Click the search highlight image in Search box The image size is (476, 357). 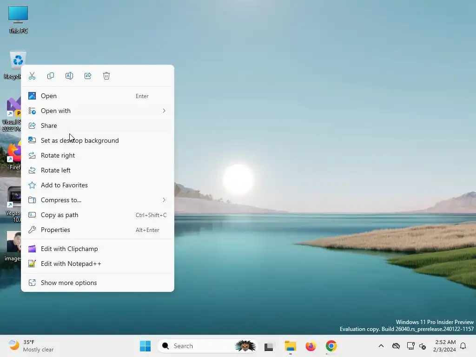pyautogui.click(x=245, y=346)
